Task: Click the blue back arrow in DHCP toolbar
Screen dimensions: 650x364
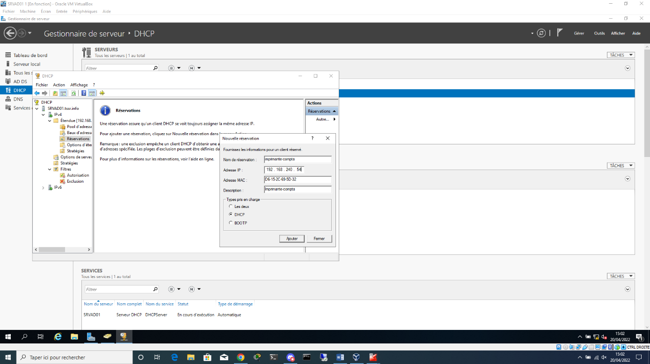Action: (x=37, y=93)
